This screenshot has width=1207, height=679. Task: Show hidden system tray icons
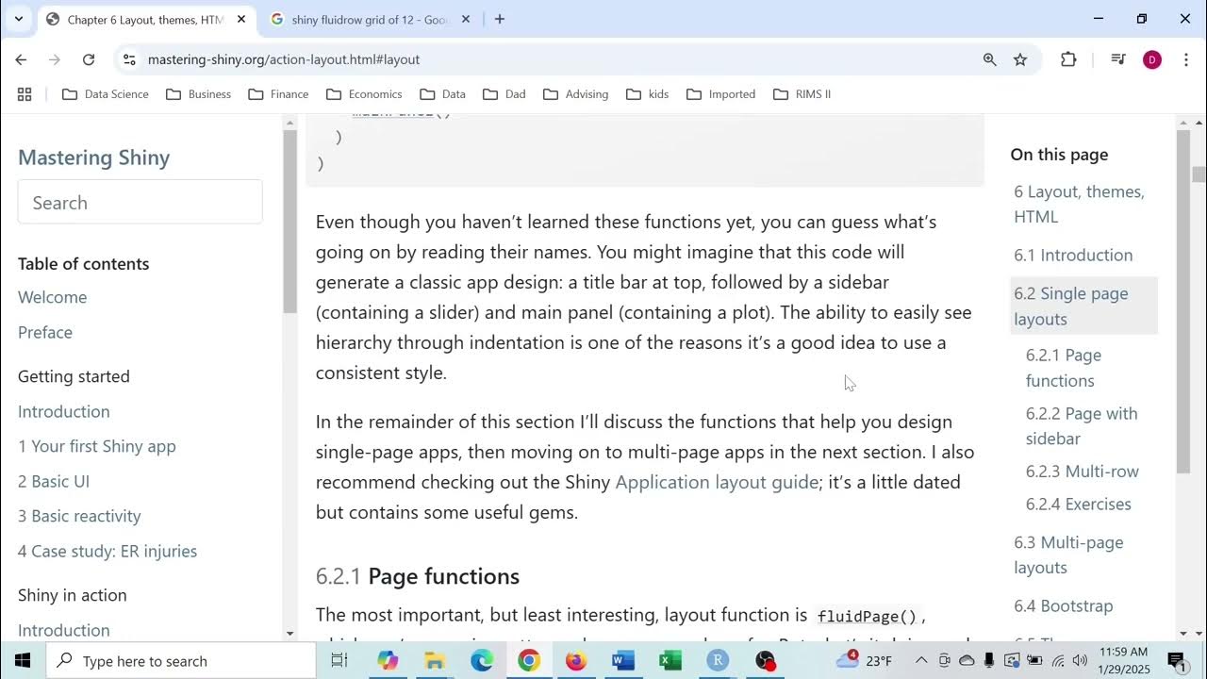(921, 660)
